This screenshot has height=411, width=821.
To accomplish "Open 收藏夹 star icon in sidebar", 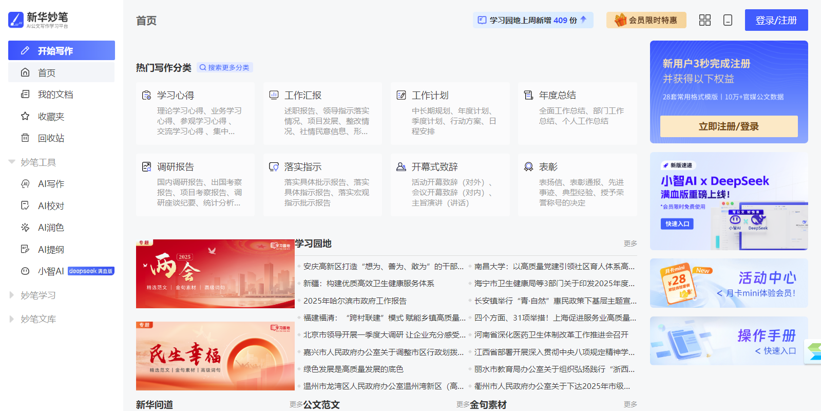I will 25,117.
